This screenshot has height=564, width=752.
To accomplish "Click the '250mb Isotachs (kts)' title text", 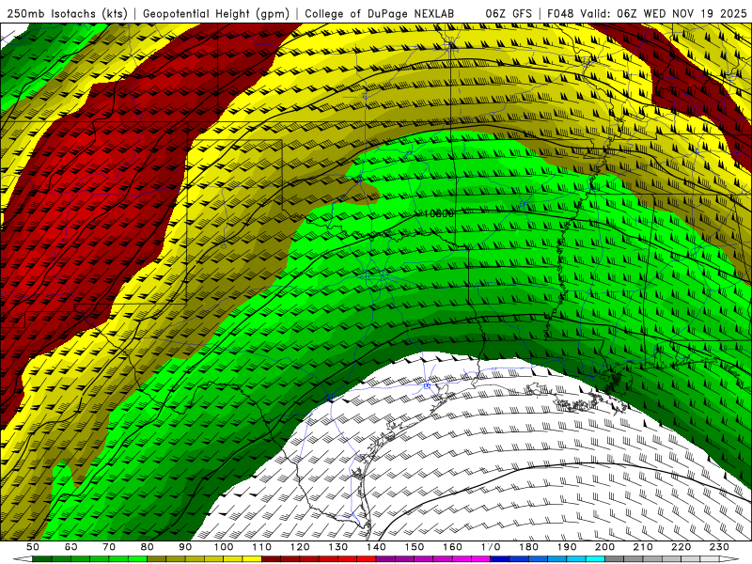I will [67, 14].
